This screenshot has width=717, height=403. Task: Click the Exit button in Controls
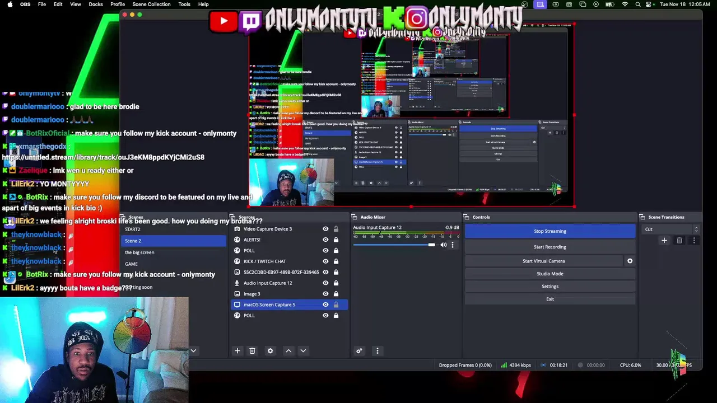pos(550,299)
